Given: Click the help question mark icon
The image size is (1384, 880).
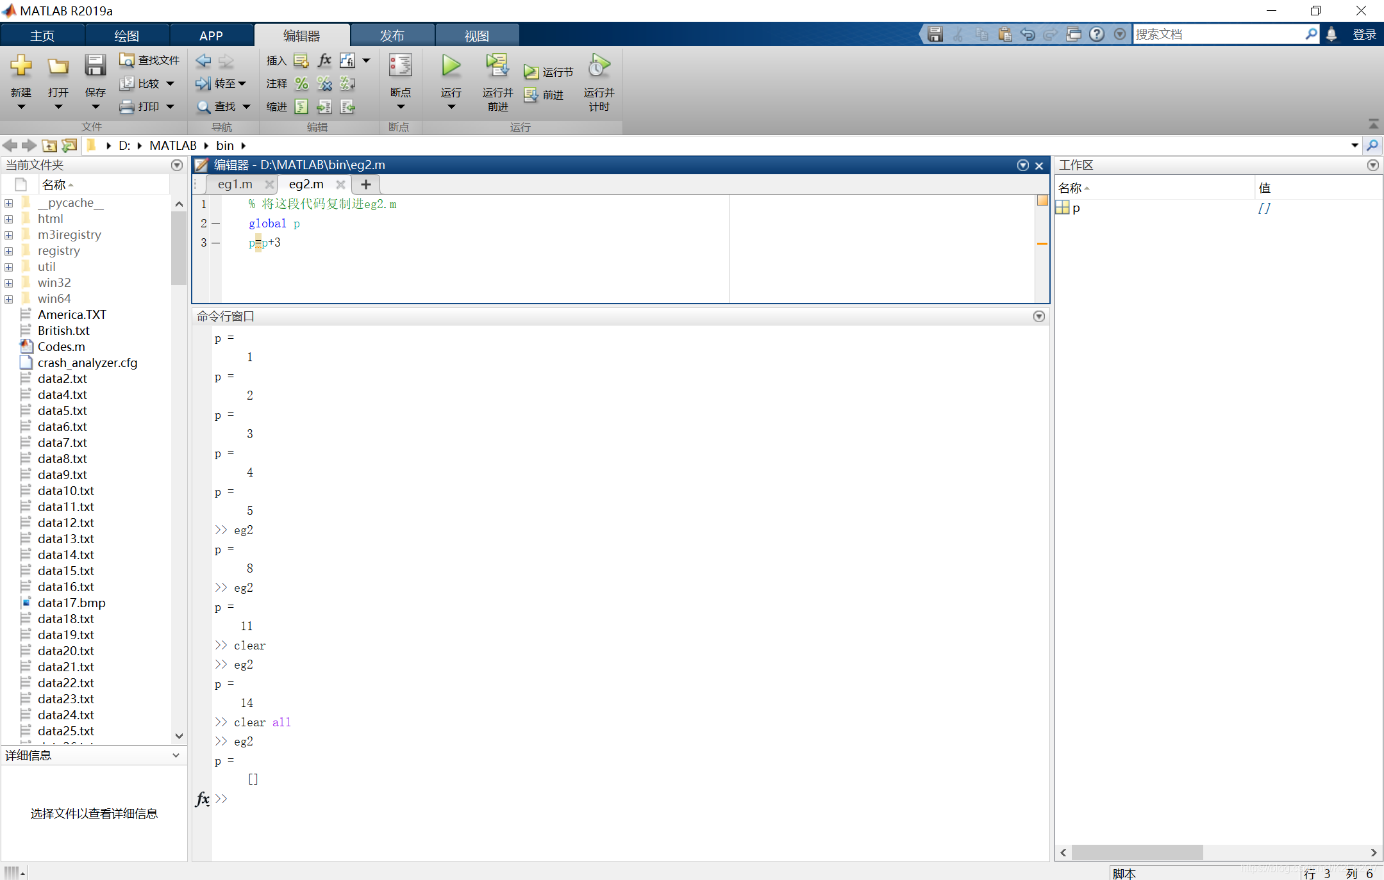Looking at the screenshot, I should [x=1097, y=34].
